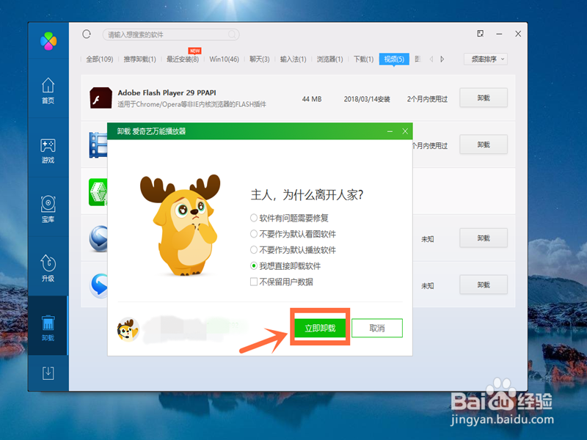
Task: Switch to the 全部(109) tab
Action: 100,59
